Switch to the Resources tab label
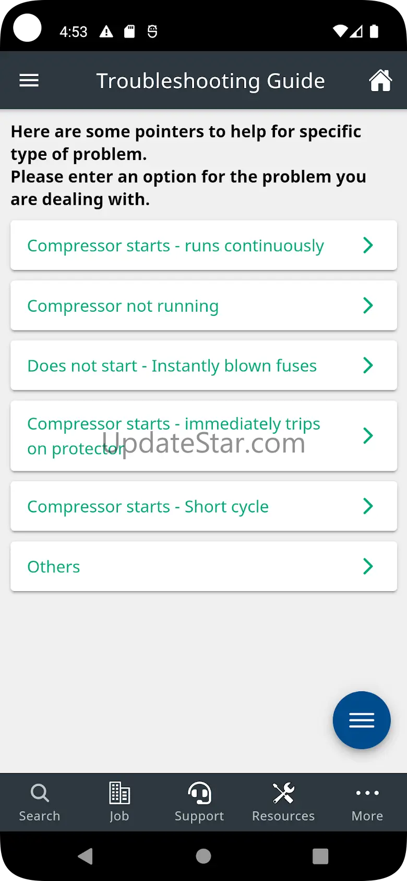This screenshot has height=881, width=407. (x=283, y=816)
